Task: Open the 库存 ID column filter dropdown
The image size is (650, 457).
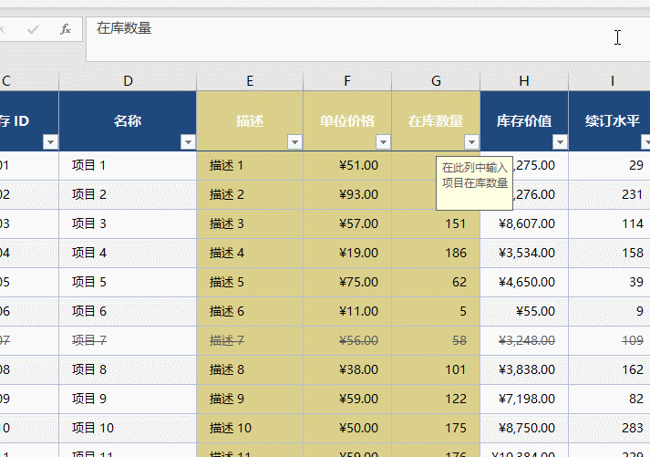Action: pyautogui.click(x=50, y=142)
